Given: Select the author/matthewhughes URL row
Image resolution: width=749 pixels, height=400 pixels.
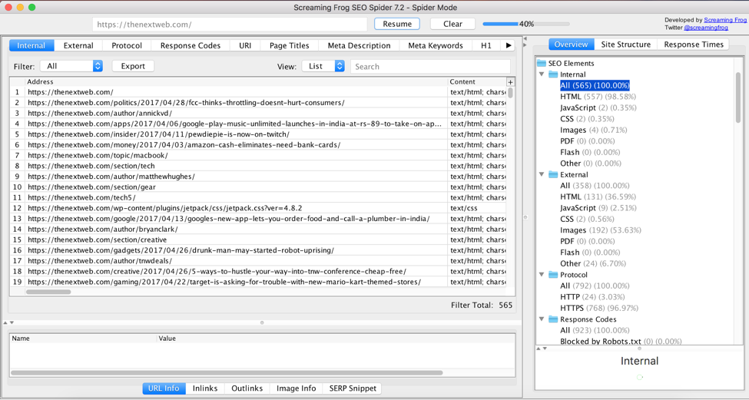Looking at the screenshot, I should tap(258, 177).
